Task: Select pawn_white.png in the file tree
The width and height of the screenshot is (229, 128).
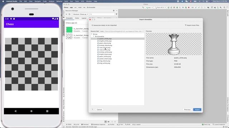Action: tap(105, 57)
